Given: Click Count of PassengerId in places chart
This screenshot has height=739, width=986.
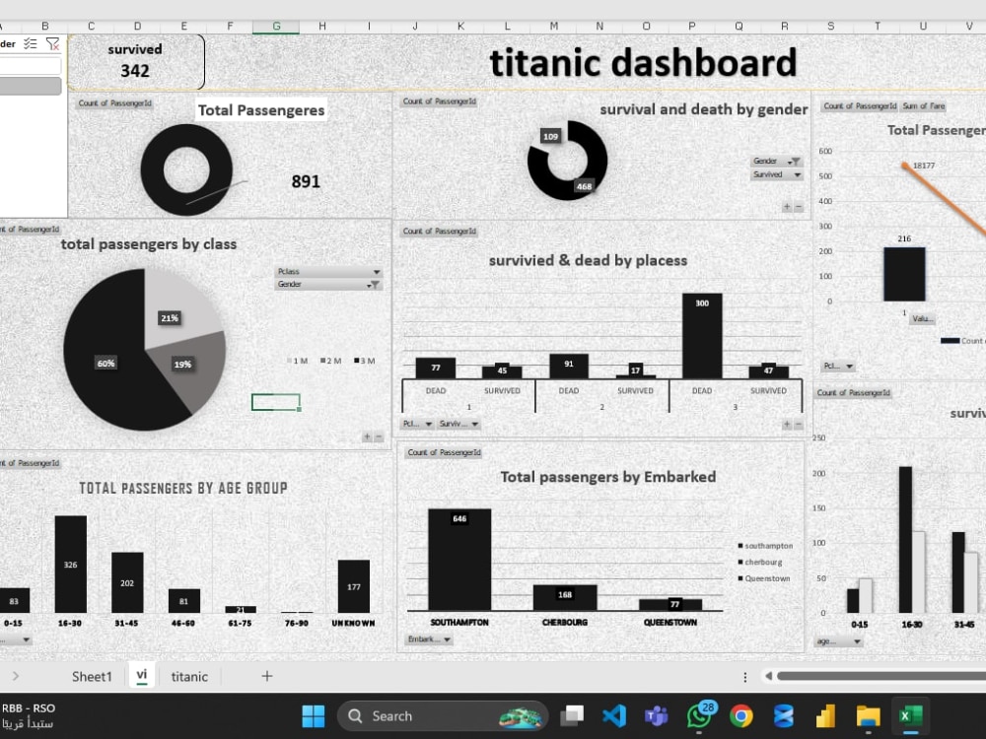Looking at the screenshot, I should [440, 232].
